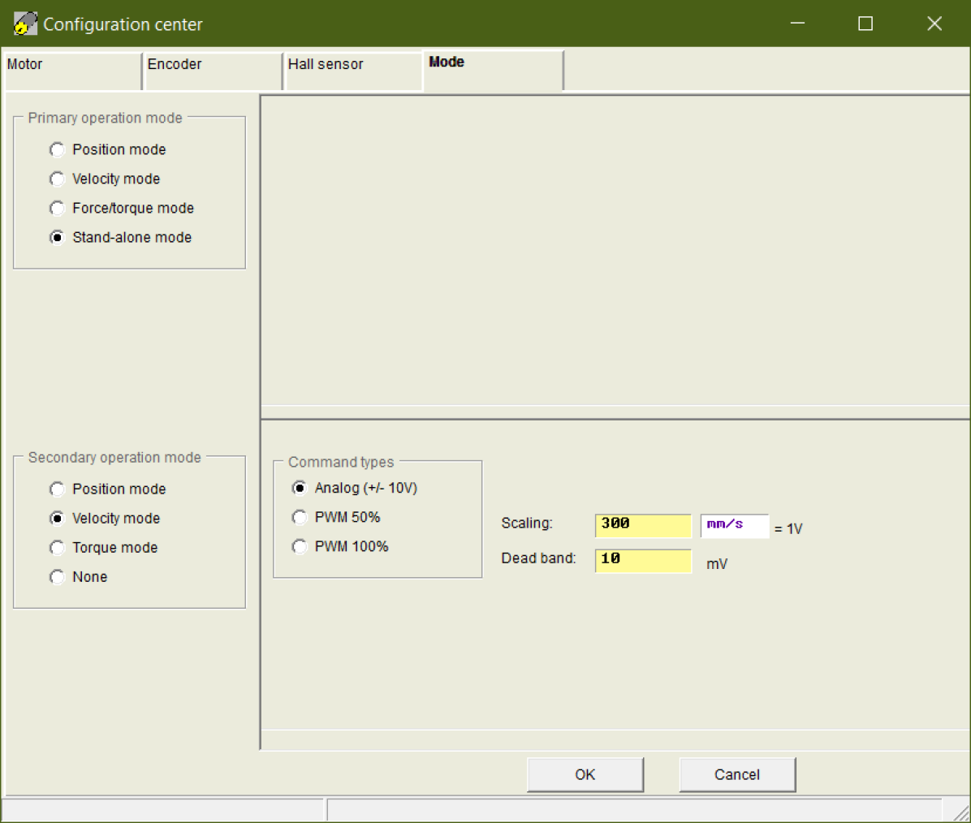Choose Analog (+/- 10V) command type
971x823 pixels.
click(x=300, y=488)
